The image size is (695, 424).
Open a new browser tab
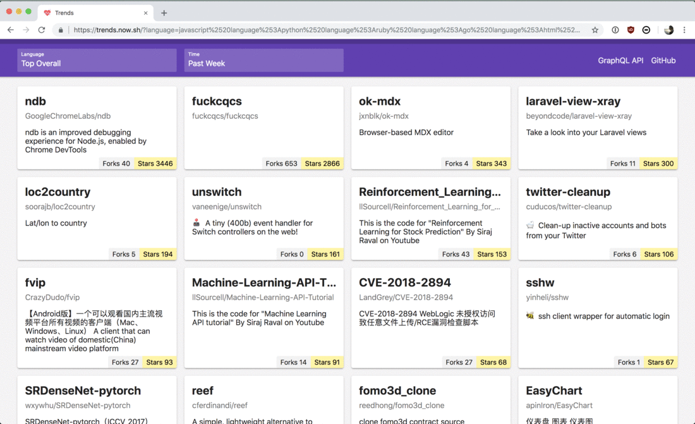pos(164,13)
